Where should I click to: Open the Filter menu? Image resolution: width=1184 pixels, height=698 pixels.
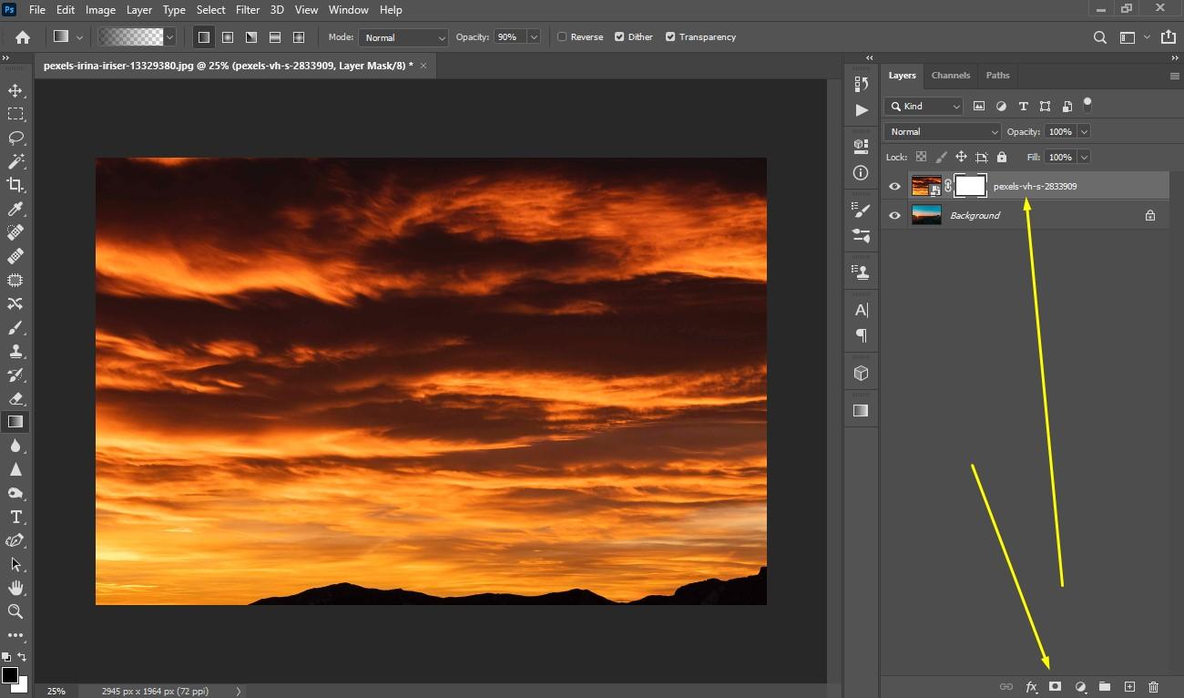point(248,10)
